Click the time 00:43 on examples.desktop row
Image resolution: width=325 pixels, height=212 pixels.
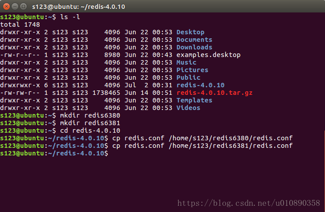(162, 55)
